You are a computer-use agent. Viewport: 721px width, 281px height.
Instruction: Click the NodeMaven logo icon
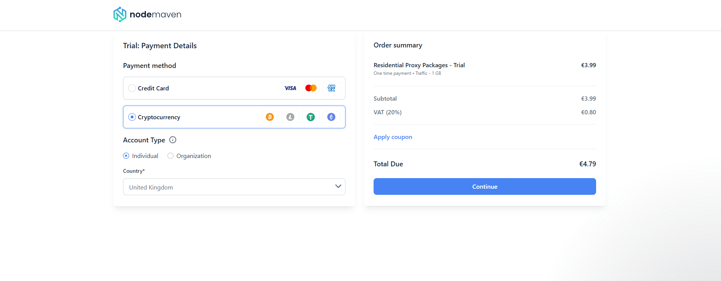[x=120, y=14]
